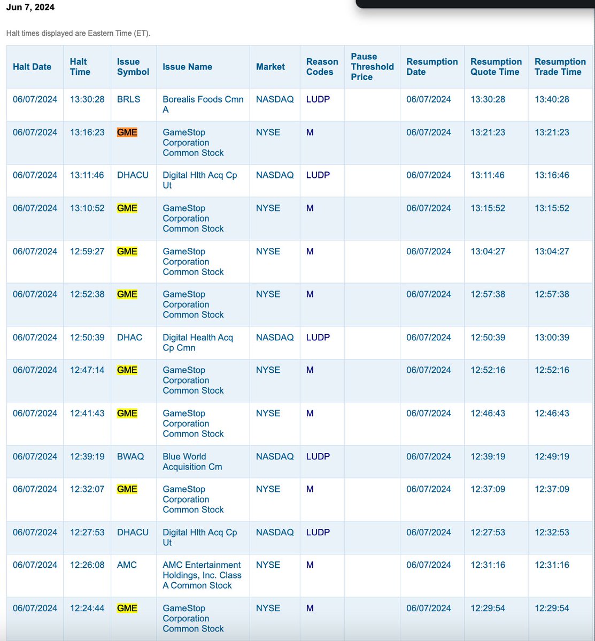The image size is (595, 641).
Task: Click the Issue Name column header
Action: tap(188, 67)
